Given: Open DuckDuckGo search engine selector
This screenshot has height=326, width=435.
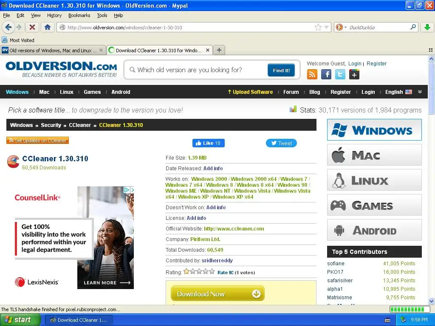Looking at the screenshot, I should pos(341,27).
